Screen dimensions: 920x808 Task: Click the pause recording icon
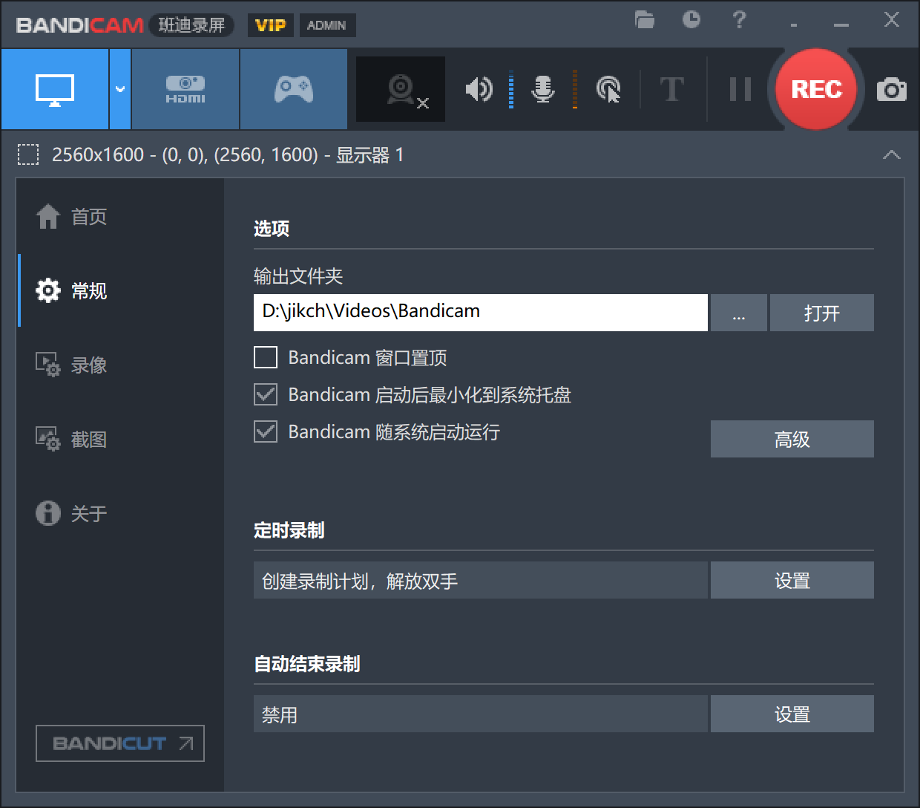pos(740,90)
